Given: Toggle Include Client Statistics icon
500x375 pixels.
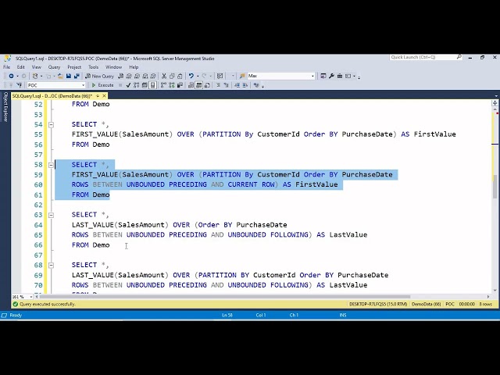Looking at the screenshot, I should pyautogui.click(x=180, y=85).
